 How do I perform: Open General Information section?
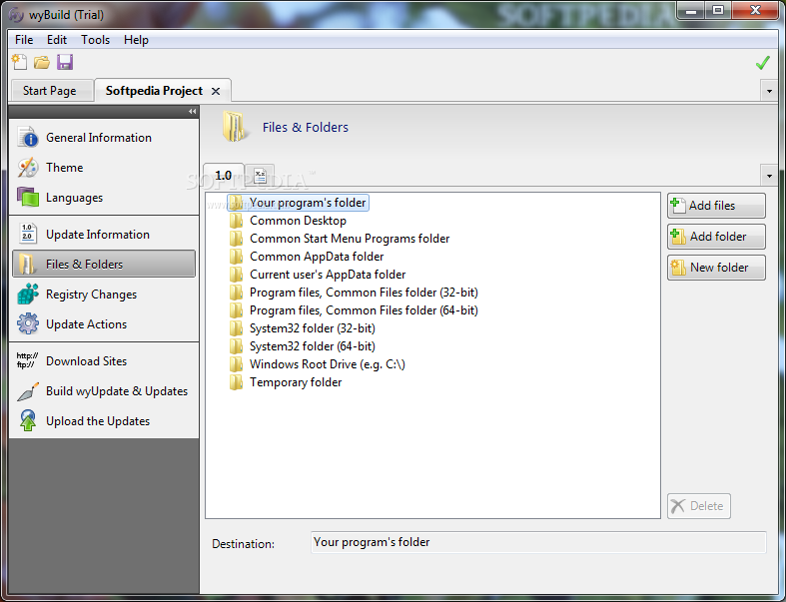[x=104, y=138]
